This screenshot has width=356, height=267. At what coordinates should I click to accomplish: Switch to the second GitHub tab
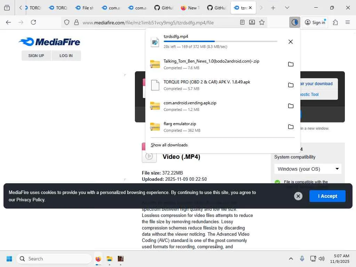tap(217, 8)
